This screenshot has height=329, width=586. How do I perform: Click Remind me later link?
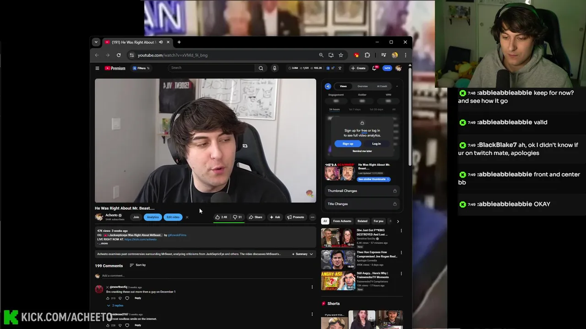(362, 151)
